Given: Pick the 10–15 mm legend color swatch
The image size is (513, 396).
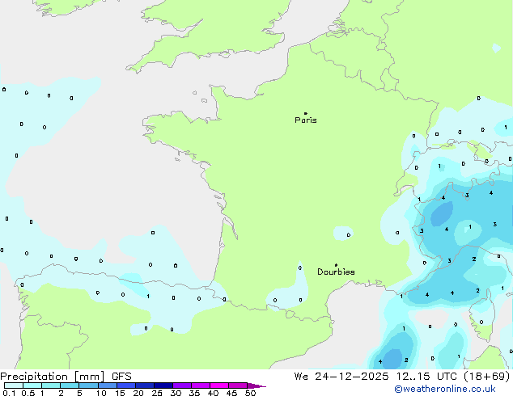Looking at the screenshot, I should pyautogui.click(x=107, y=385).
